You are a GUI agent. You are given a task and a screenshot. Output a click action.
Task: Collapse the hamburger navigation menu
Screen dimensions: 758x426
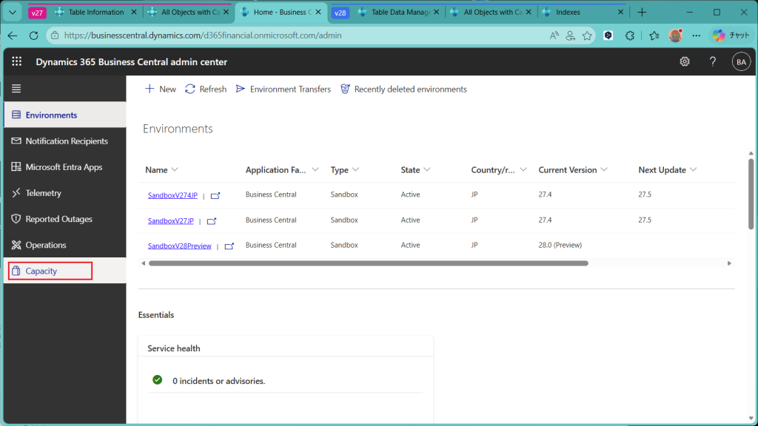(x=16, y=89)
